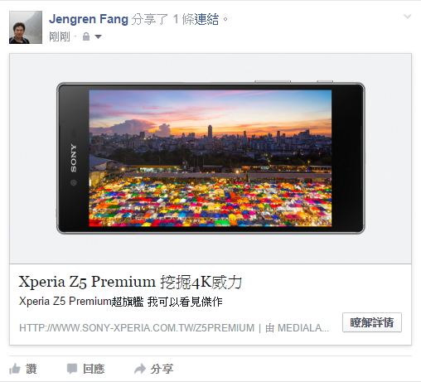Click the 分享 share text
The height and width of the screenshot is (382, 421).
162,369
